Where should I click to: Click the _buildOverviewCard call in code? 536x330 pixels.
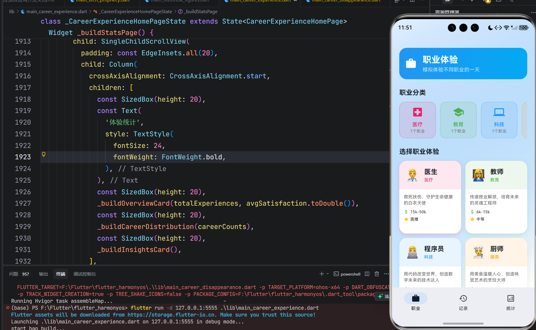click(134, 204)
